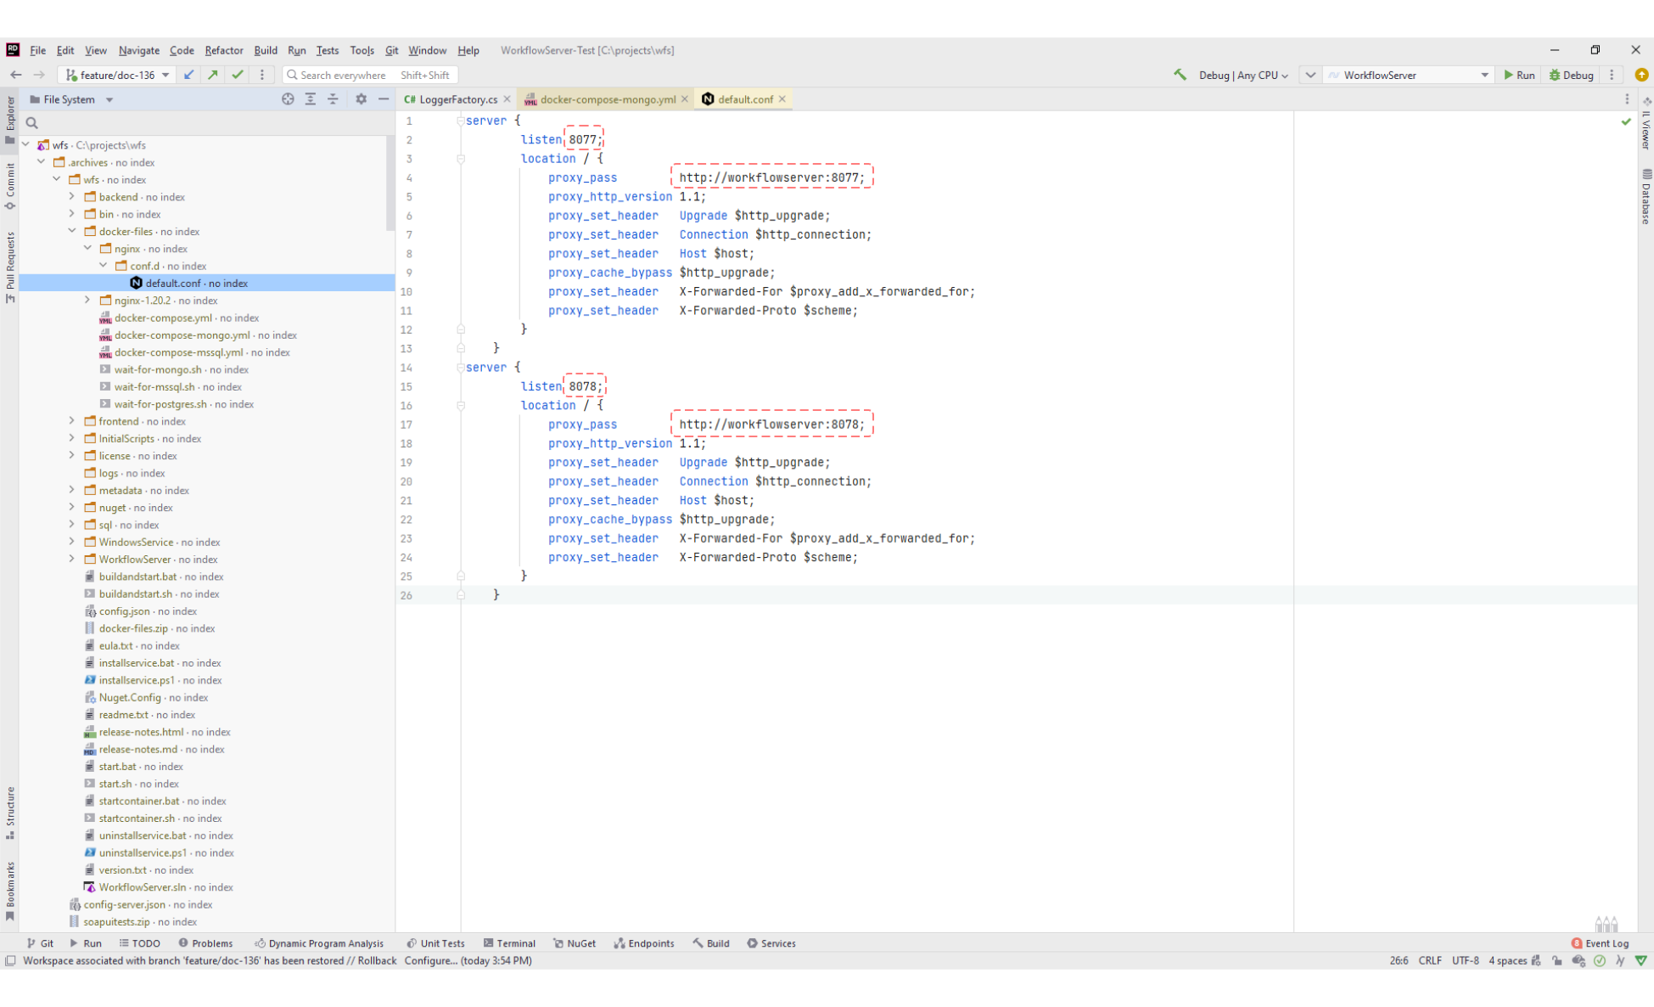Open the WorkflowServer run configuration dropdown

tap(1409, 76)
